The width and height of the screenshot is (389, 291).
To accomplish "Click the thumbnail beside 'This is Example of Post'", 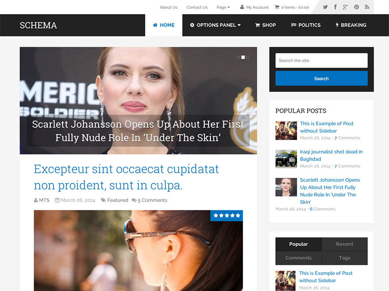I will (x=286, y=131).
